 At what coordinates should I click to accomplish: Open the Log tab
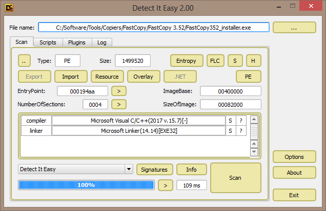point(102,42)
